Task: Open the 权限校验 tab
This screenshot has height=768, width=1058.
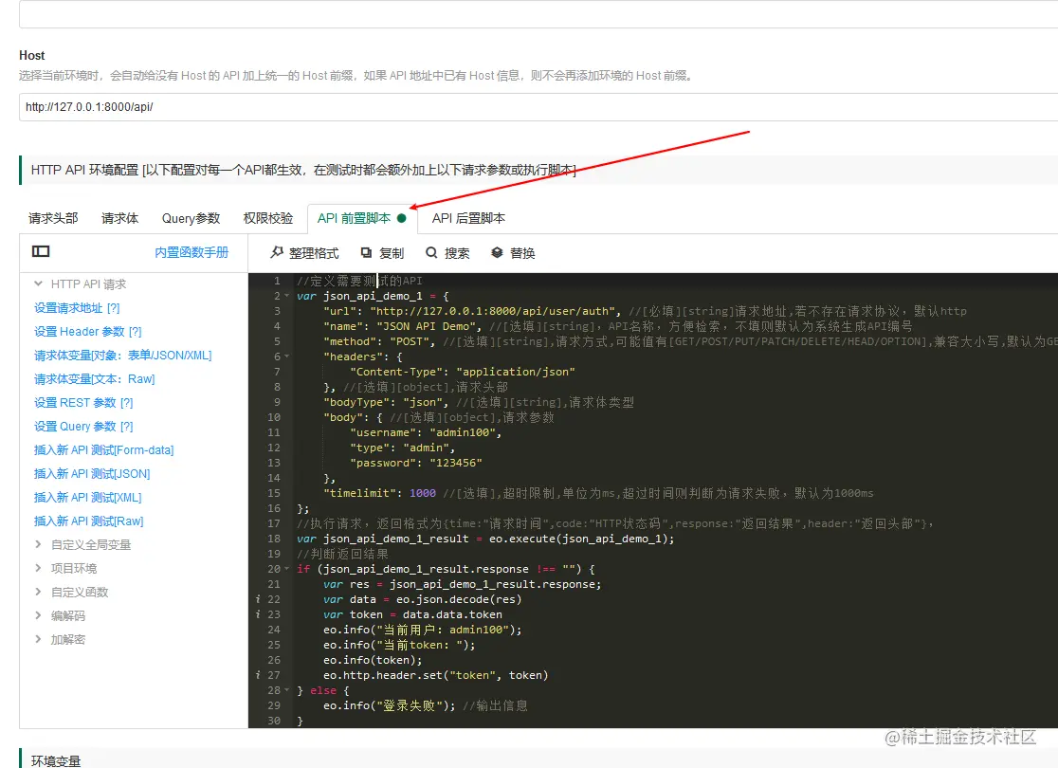Action: click(268, 218)
